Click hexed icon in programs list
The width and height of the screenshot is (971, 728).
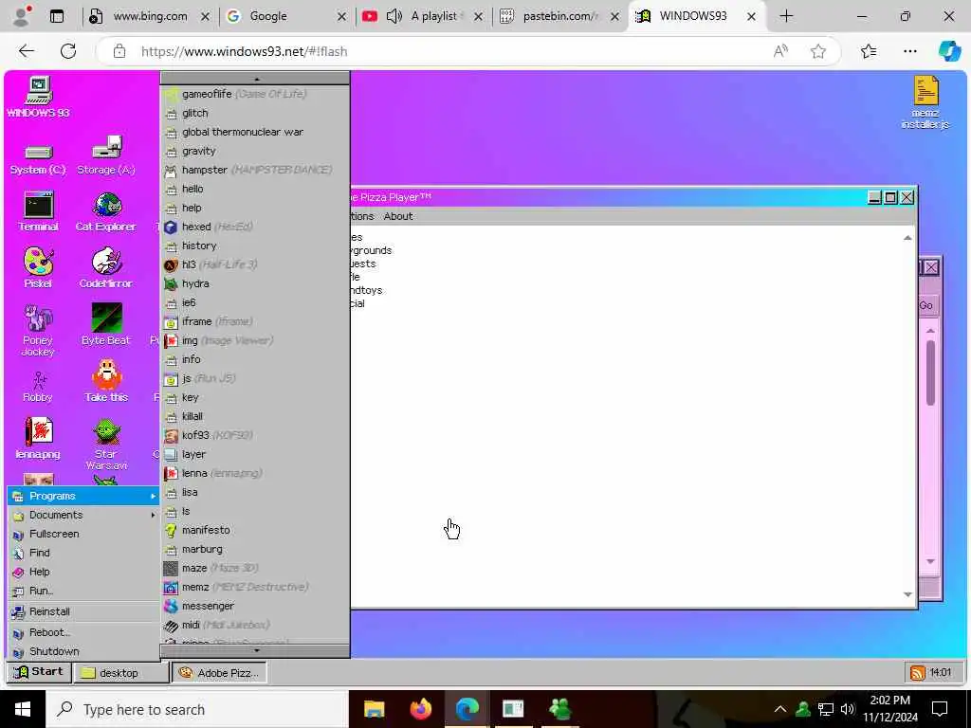pos(171,227)
